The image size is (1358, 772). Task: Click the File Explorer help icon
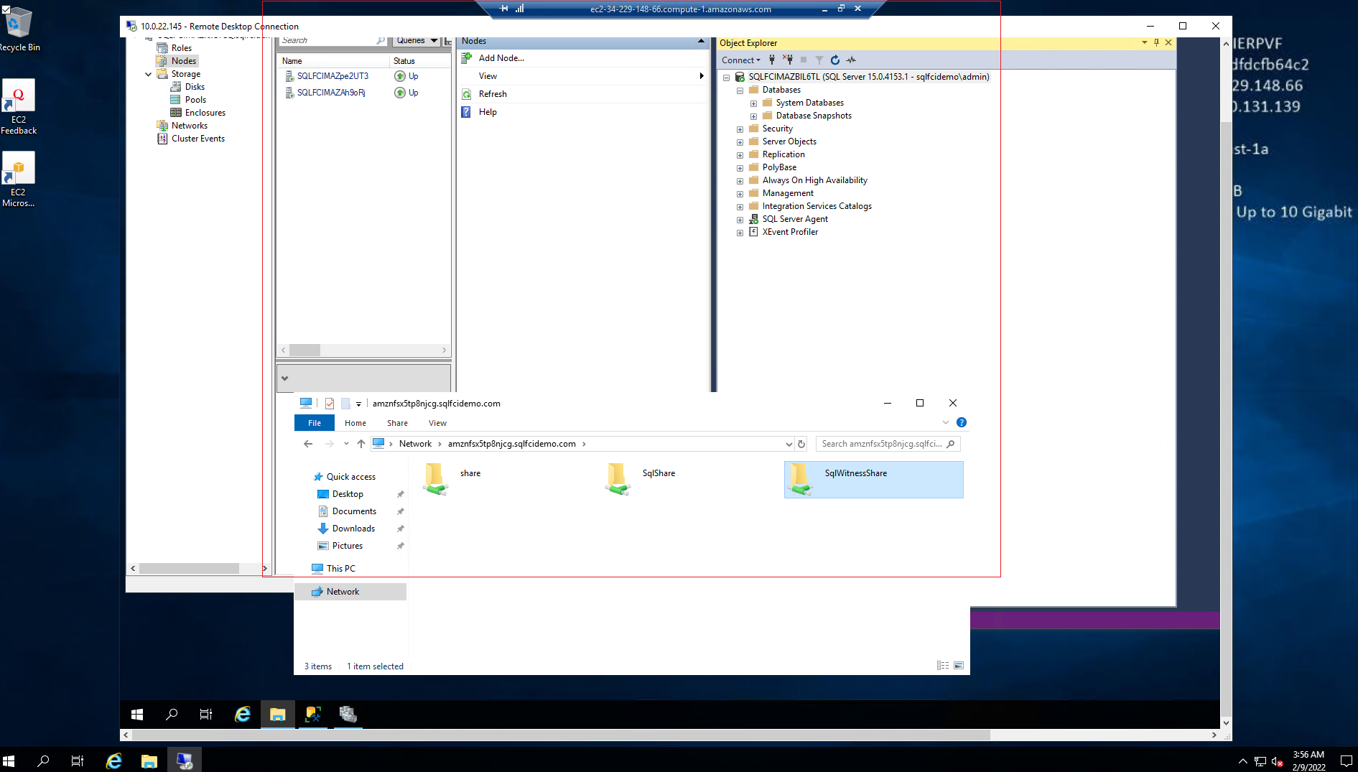tap(962, 422)
